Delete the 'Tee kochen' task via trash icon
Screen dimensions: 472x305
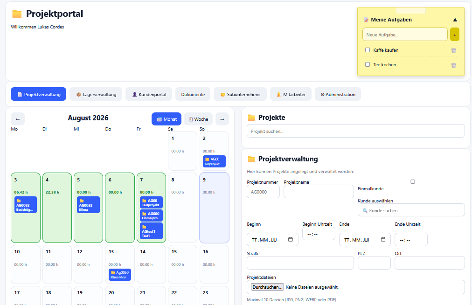click(453, 65)
